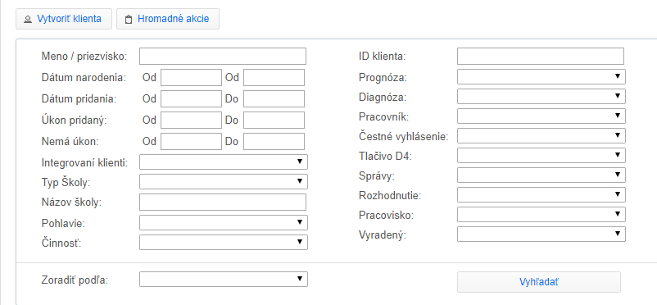Open the Činnosť dropdown
The height and width of the screenshot is (305, 657).
pyautogui.click(x=224, y=243)
